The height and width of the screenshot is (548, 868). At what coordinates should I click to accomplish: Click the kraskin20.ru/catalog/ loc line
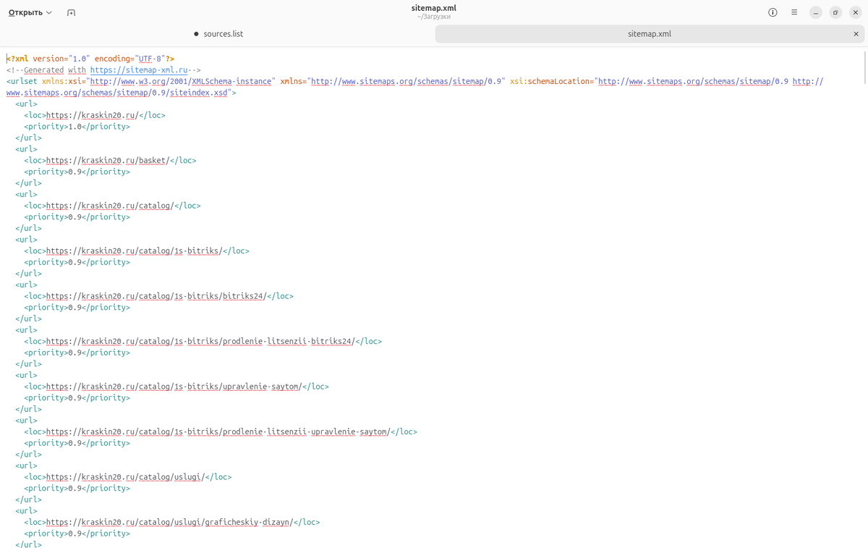point(112,206)
